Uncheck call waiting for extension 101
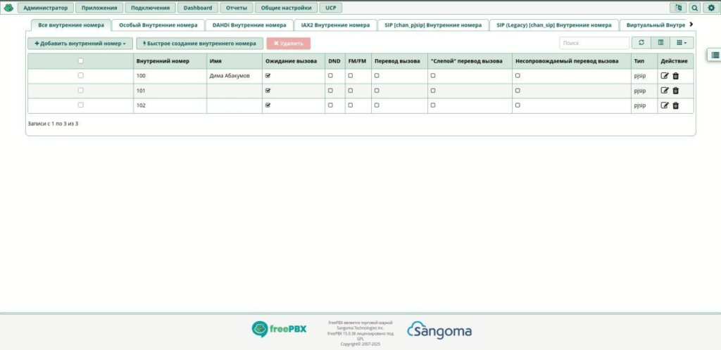Screen dimensions: 721x350 tap(268, 91)
